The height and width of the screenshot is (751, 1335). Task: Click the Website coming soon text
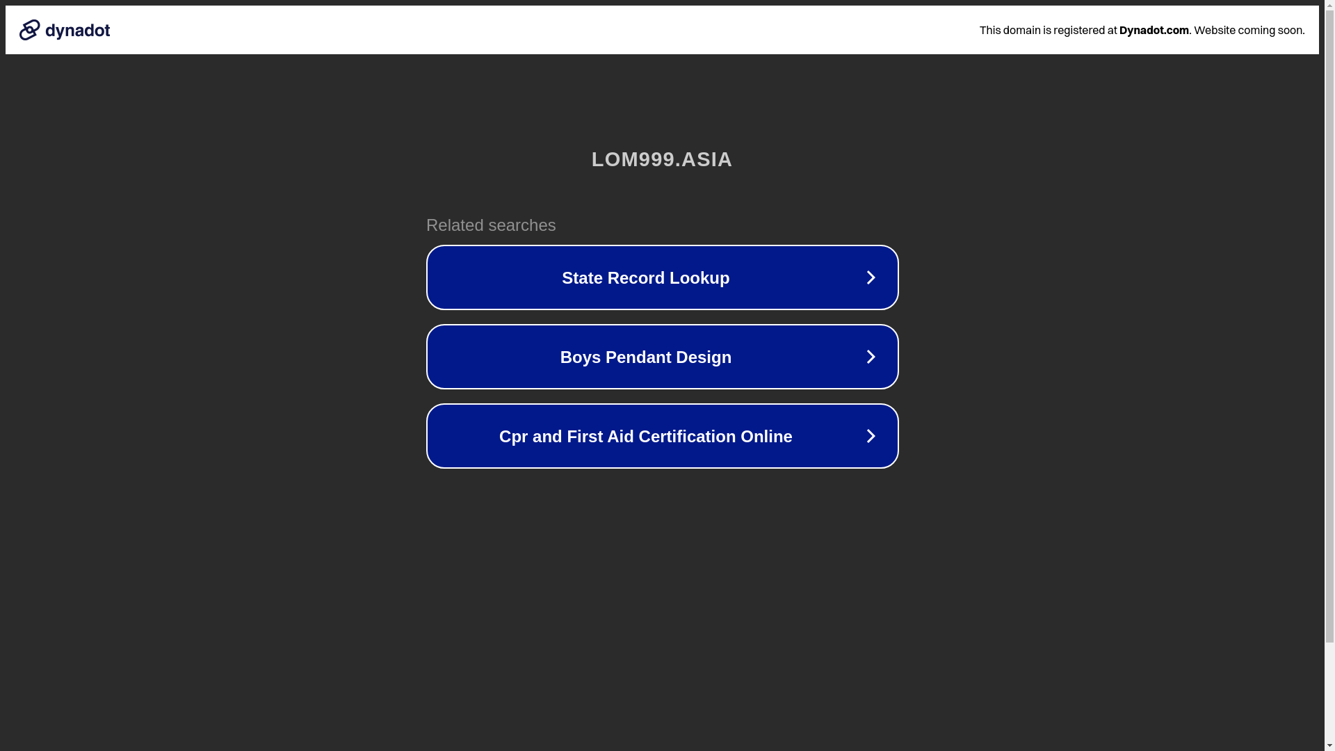click(1249, 30)
